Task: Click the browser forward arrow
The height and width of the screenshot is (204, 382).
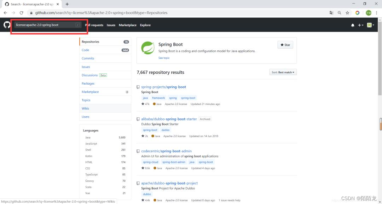Action: coord(13,13)
